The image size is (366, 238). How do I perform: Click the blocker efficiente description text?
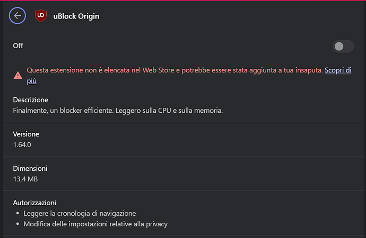tap(118, 111)
